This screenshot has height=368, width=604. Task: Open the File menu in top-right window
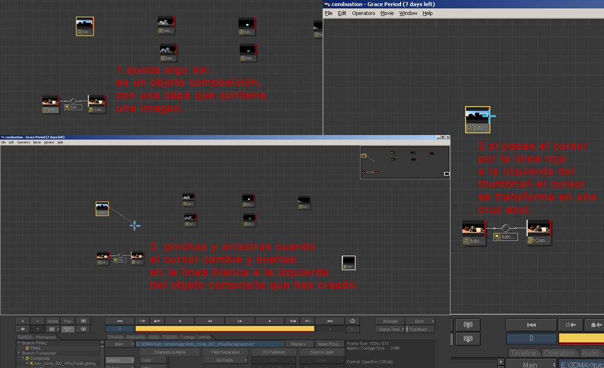(x=329, y=13)
